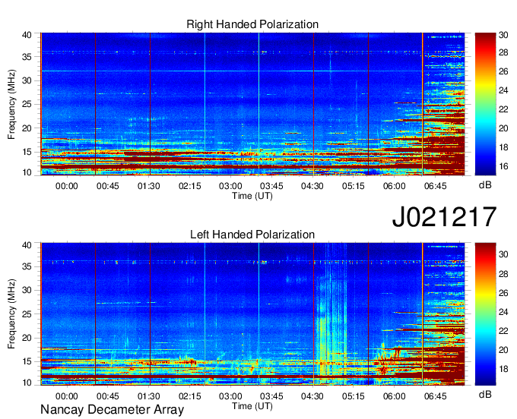
Task: Click the "24" value on the left-handed dB color bar
Action: (x=503, y=312)
